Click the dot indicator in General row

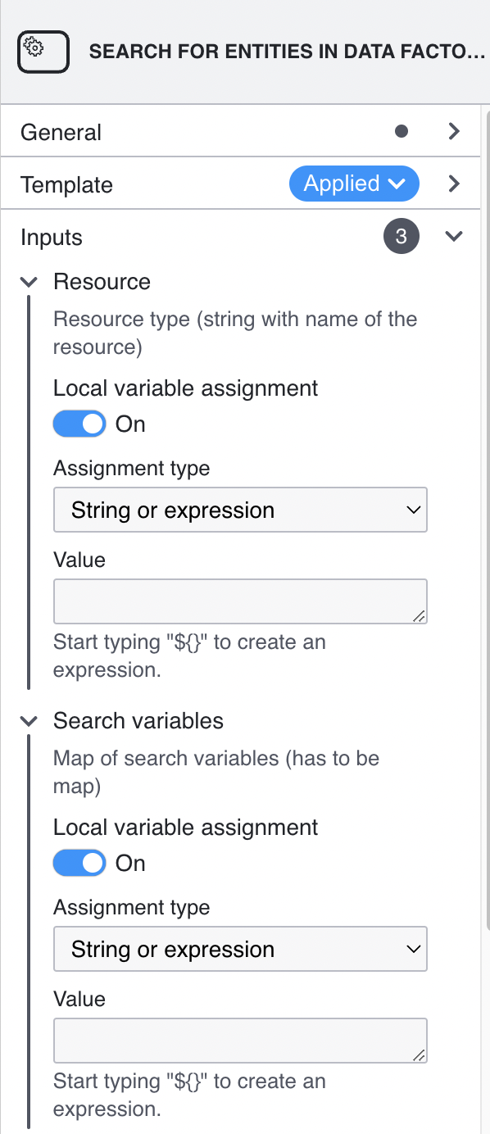click(402, 131)
